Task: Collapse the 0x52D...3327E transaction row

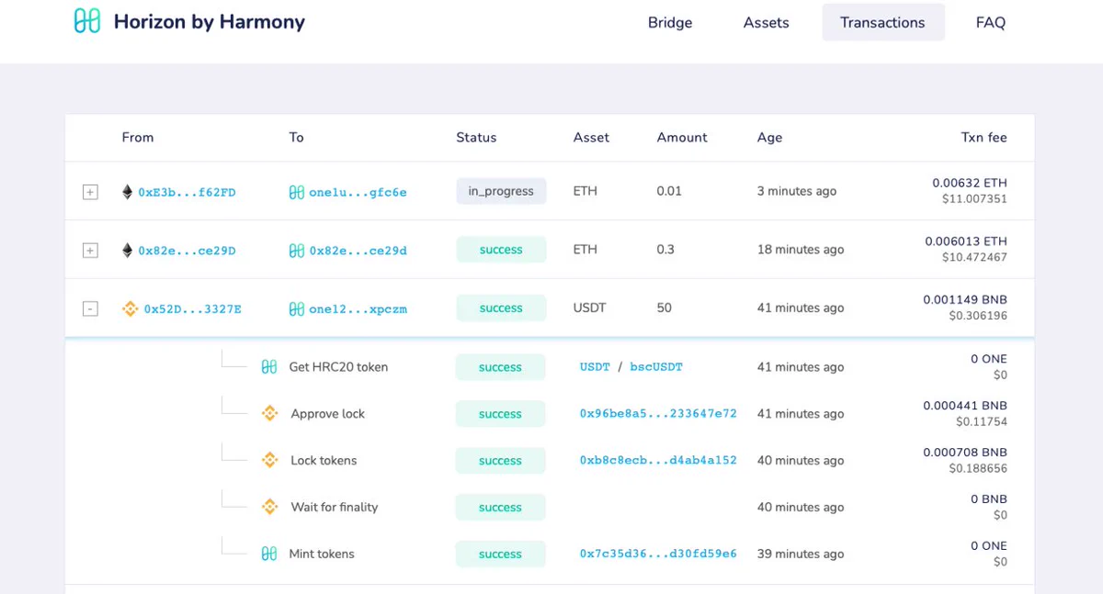Action: coord(90,309)
